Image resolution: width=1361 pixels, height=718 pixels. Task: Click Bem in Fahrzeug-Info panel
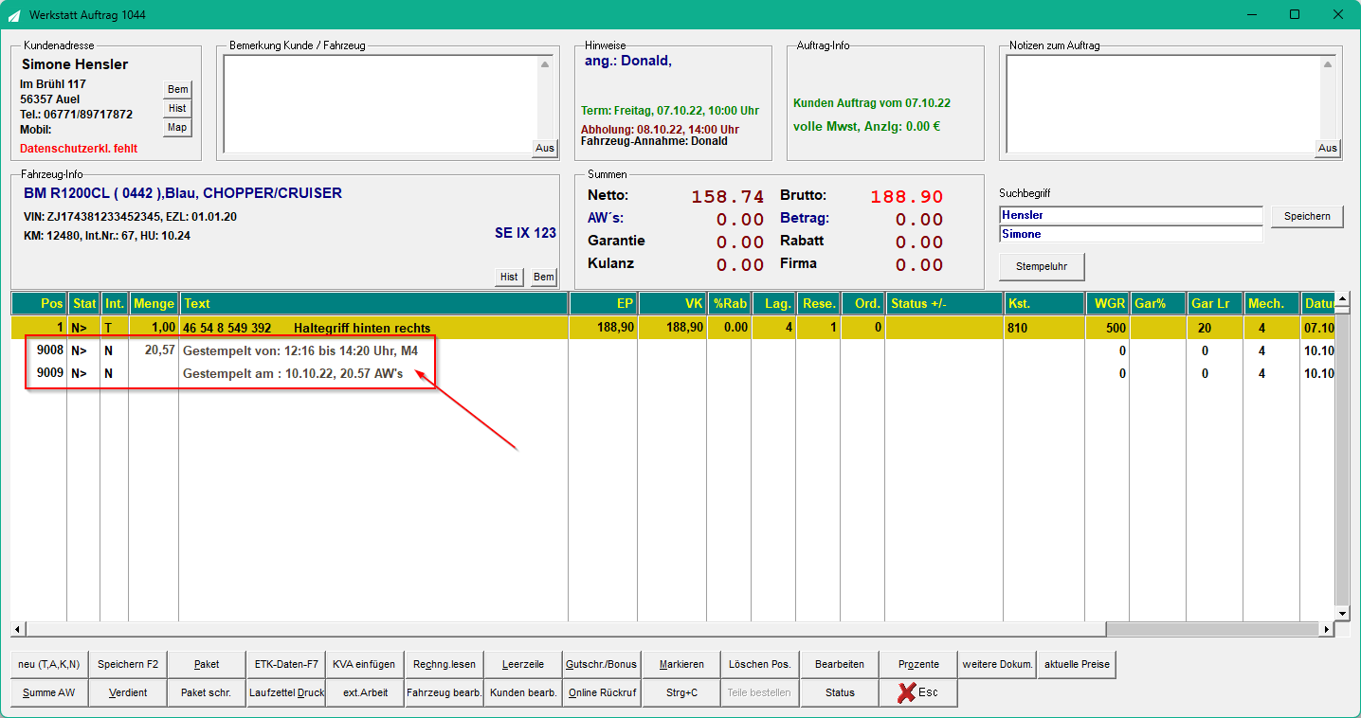(x=543, y=277)
